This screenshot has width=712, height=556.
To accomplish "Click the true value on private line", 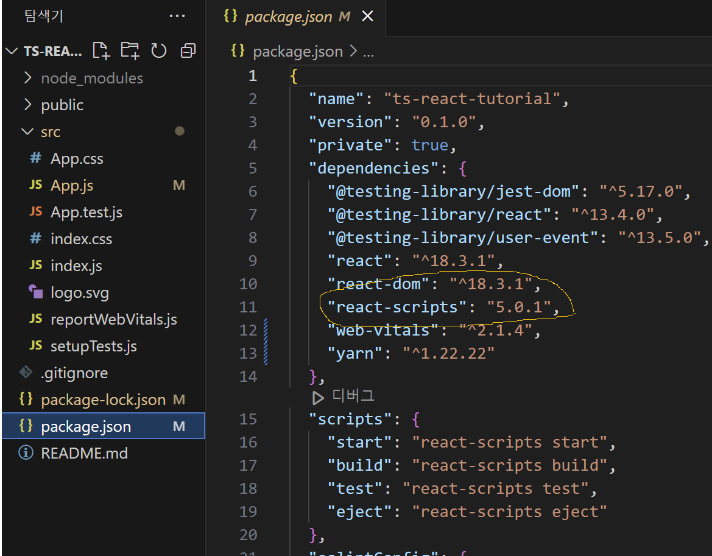I will tap(429, 145).
